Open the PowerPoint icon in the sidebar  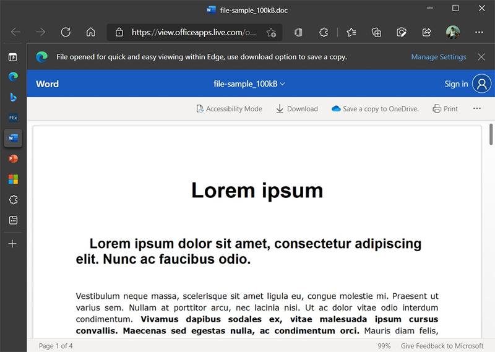point(13,159)
